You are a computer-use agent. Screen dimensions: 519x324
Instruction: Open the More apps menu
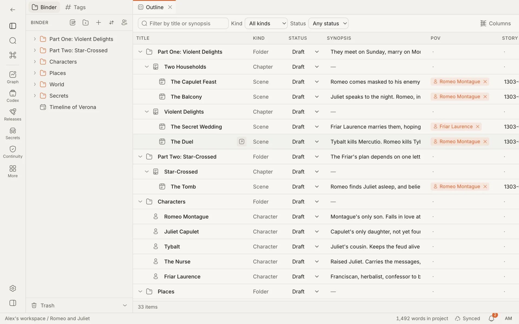coord(13,171)
